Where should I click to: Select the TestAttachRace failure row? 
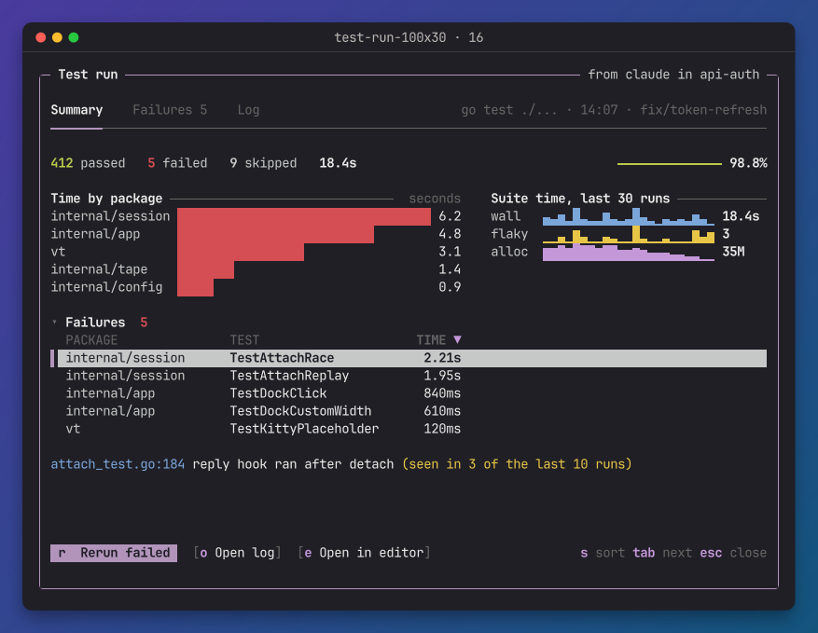tap(409, 358)
